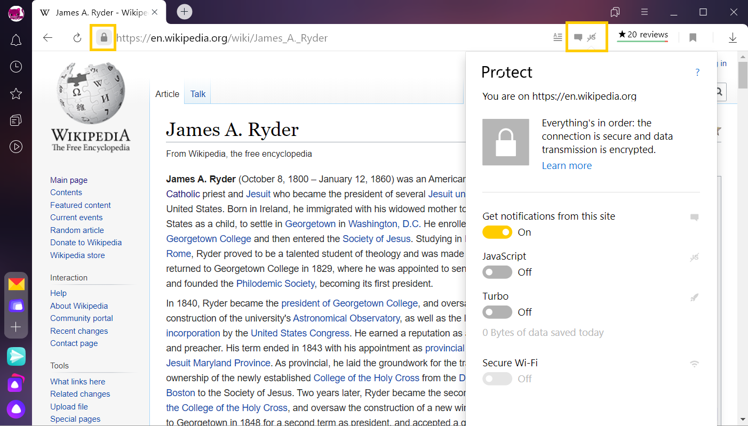The height and width of the screenshot is (426, 748).
Task: Open the downloads arrow icon
Action: (733, 38)
